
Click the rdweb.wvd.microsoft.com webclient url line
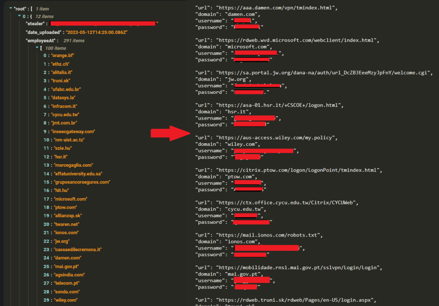(x=287, y=40)
